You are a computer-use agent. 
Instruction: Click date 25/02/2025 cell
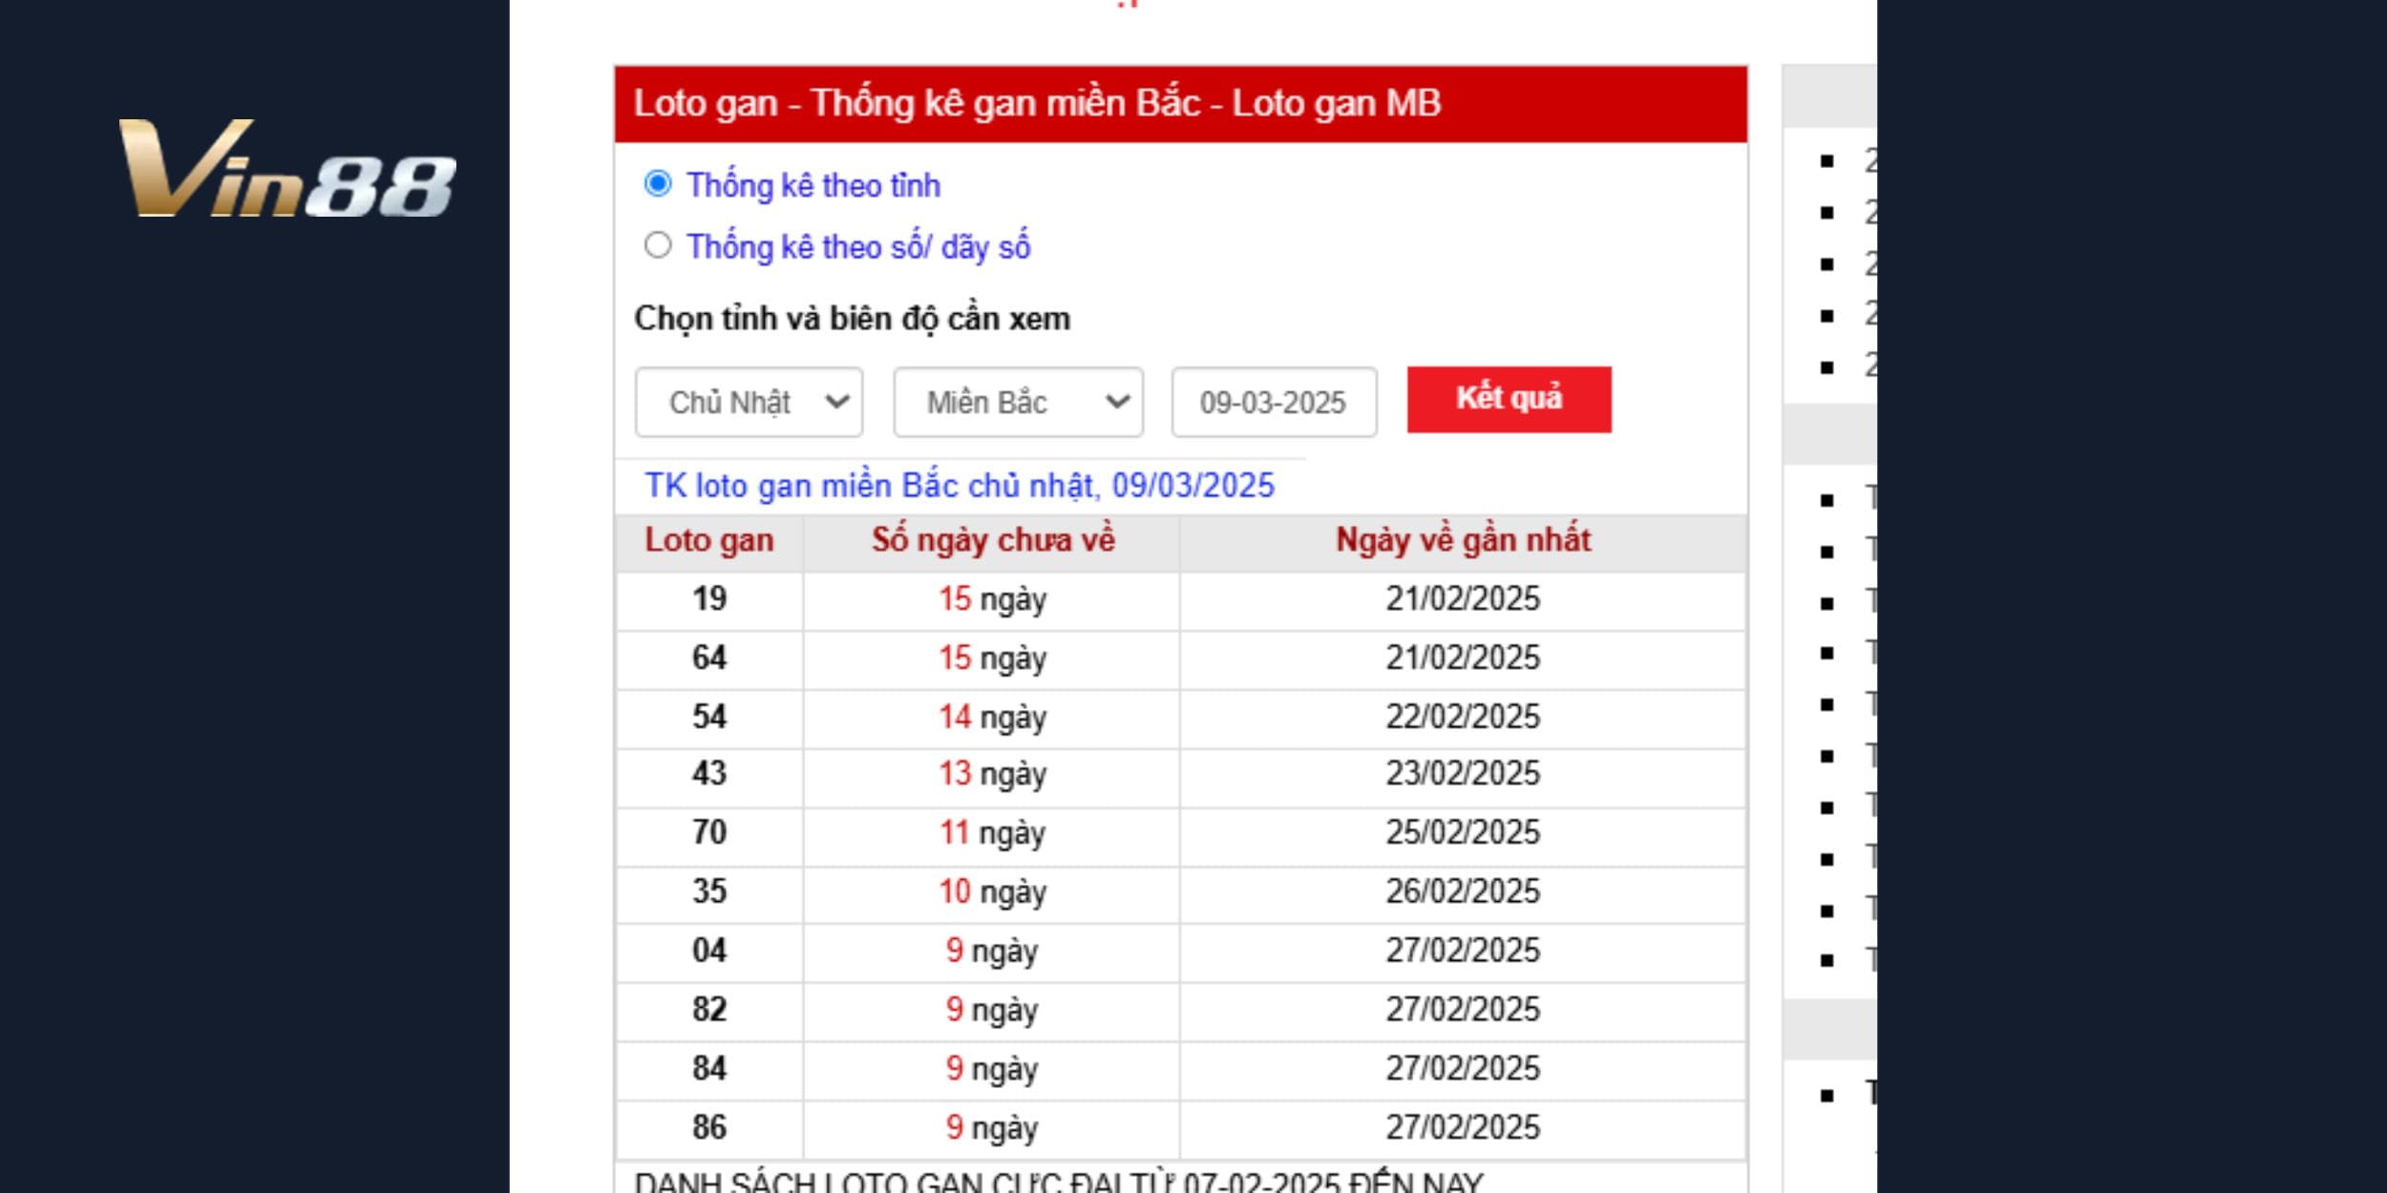tap(1464, 832)
